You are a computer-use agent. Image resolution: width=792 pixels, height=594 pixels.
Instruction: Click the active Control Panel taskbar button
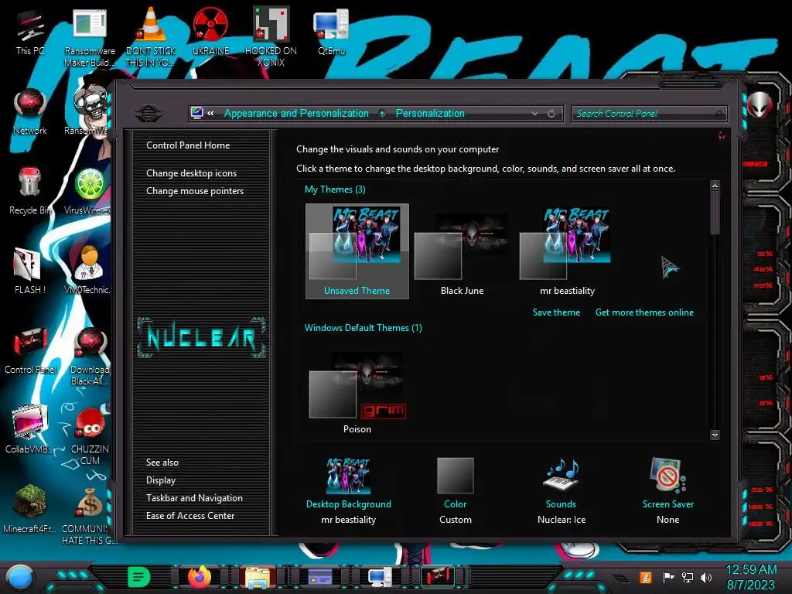point(439,577)
